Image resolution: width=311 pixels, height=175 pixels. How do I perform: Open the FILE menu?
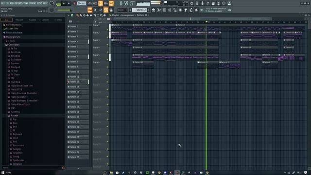coord(3,3)
